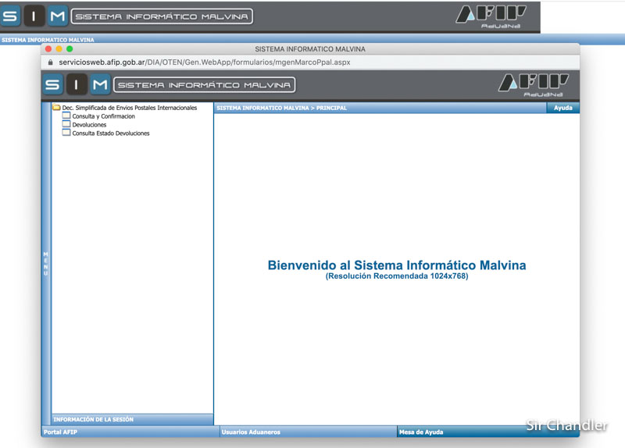
Task: Open Consulta y Confirmacion menu entry
Action: pyautogui.click(x=104, y=116)
